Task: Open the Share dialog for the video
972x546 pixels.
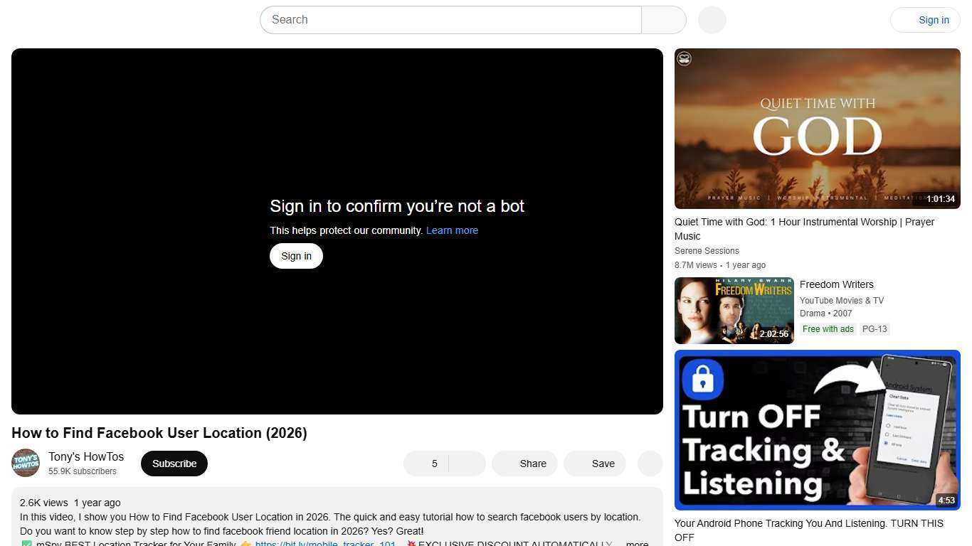Action: coord(524,463)
